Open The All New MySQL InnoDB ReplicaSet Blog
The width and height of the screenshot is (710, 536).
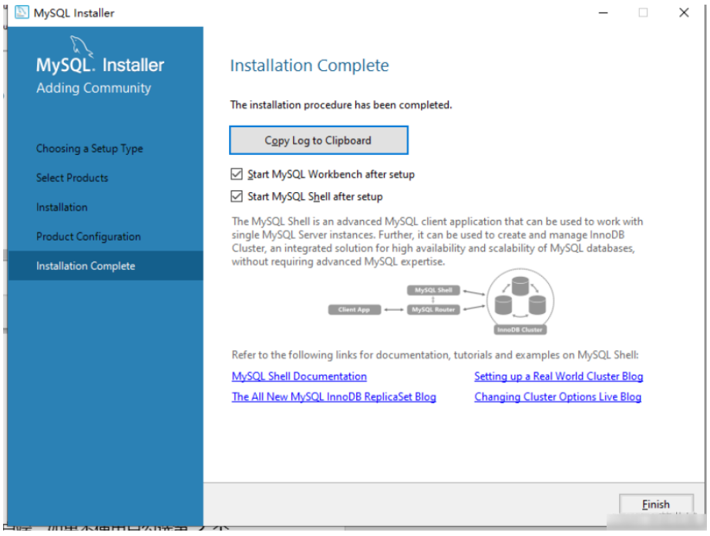(x=334, y=396)
